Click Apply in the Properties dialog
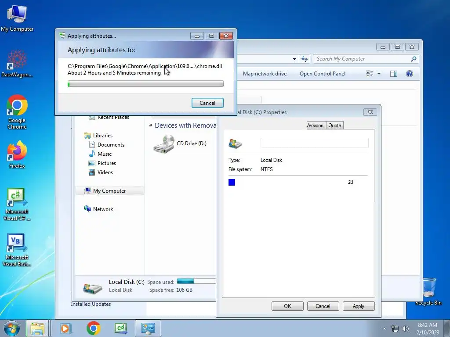 [359, 306]
